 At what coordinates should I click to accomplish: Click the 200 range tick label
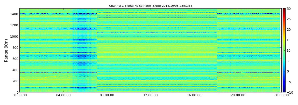click(x=15, y=81)
